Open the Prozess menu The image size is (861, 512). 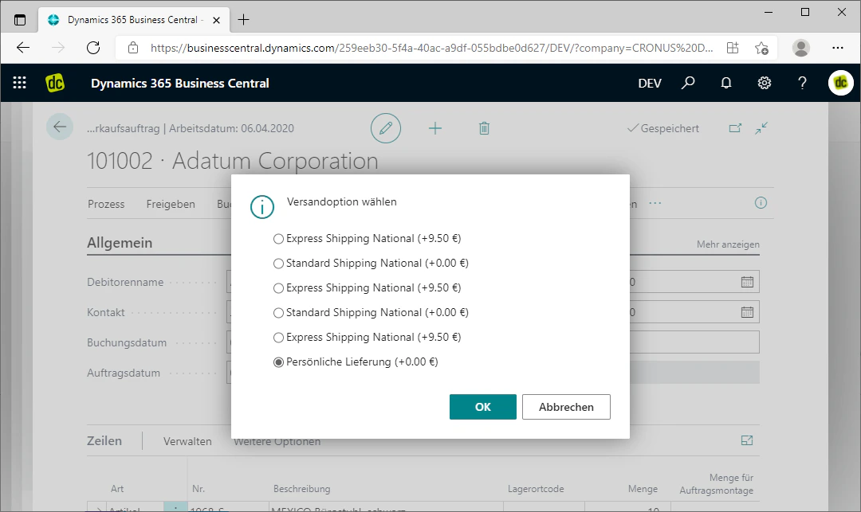(x=106, y=204)
